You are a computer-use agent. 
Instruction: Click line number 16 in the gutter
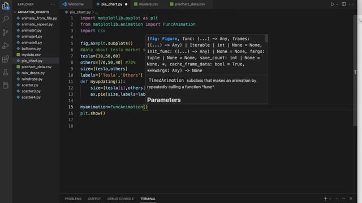tap(71, 113)
